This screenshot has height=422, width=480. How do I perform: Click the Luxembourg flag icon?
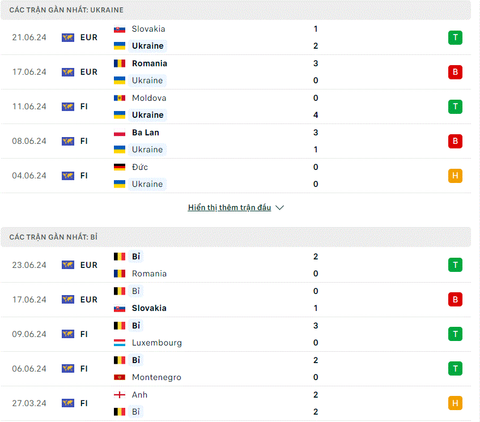click(120, 343)
